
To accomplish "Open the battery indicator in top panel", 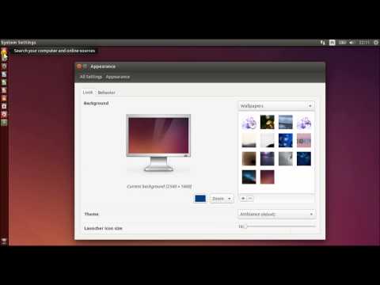I will tap(342, 42).
